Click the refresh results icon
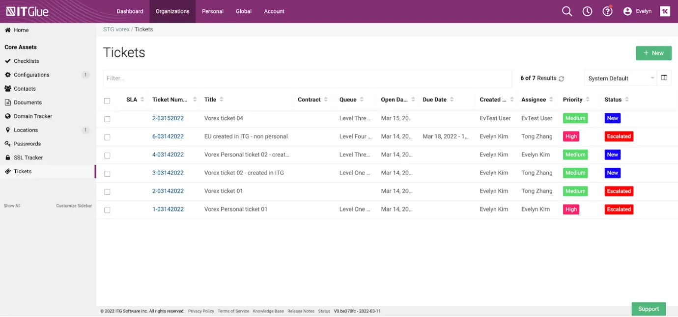The height and width of the screenshot is (317, 678). point(562,79)
